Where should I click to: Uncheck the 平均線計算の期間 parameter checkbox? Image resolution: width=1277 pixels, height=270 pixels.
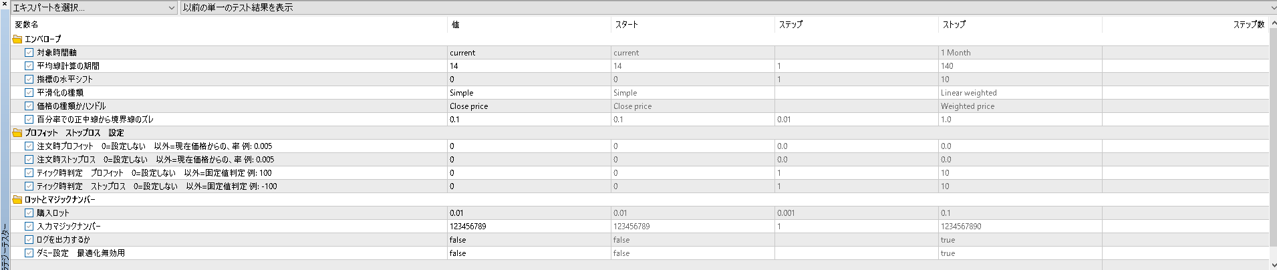(x=29, y=66)
